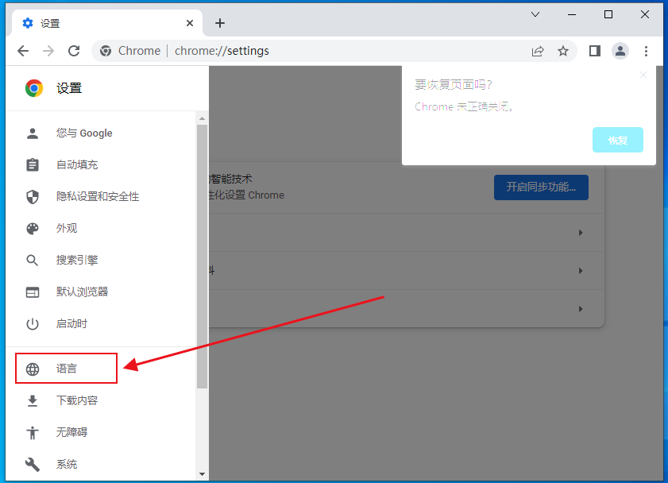The height and width of the screenshot is (483, 668).
Task: Click the share page icon in address bar
Action: point(538,51)
